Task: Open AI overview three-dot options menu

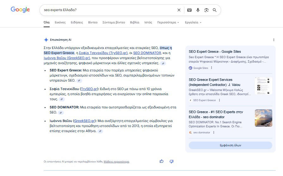Action: 274,40
